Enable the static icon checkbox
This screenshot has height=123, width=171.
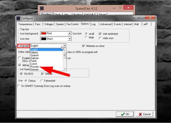coord(100,38)
